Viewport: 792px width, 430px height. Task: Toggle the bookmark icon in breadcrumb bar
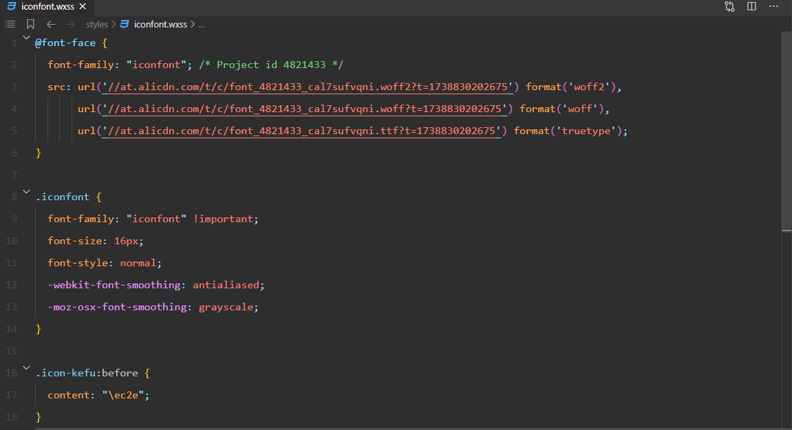30,24
